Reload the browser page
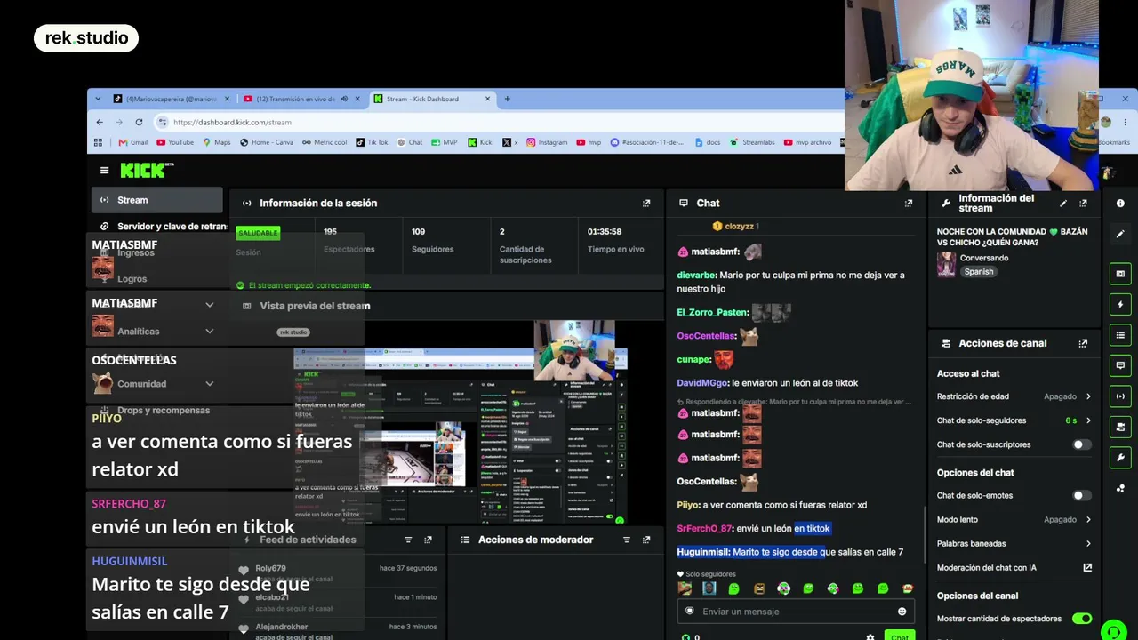This screenshot has width=1138, height=640. coord(139,122)
